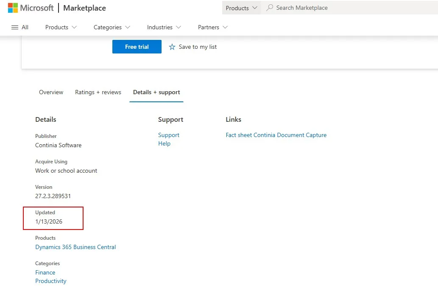Open the Productivity category link

pos(51,281)
